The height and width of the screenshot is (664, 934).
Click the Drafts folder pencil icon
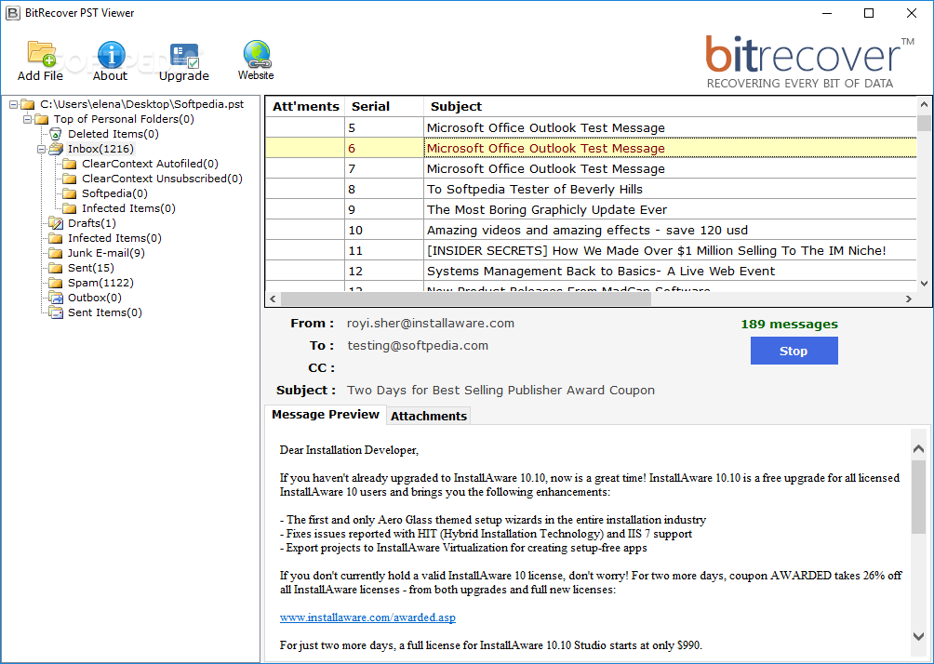pyautogui.click(x=56, y=223)
